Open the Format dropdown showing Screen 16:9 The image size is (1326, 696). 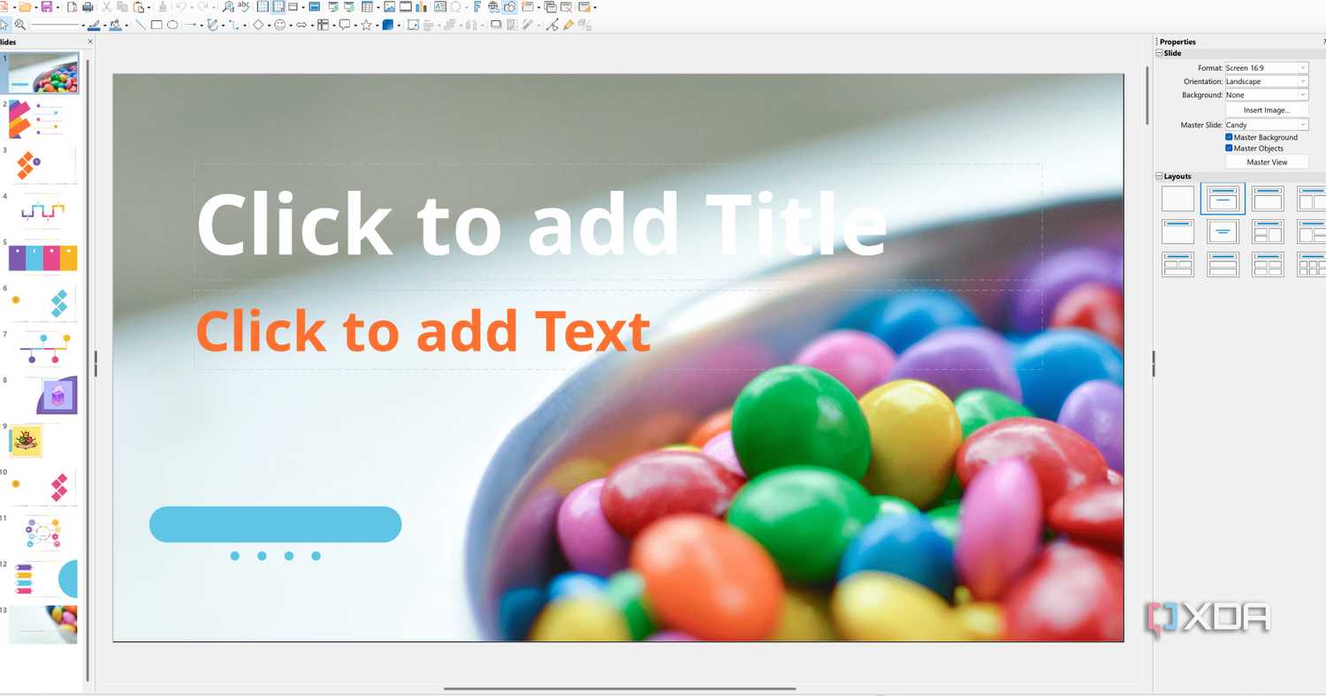pos(1266,68)
